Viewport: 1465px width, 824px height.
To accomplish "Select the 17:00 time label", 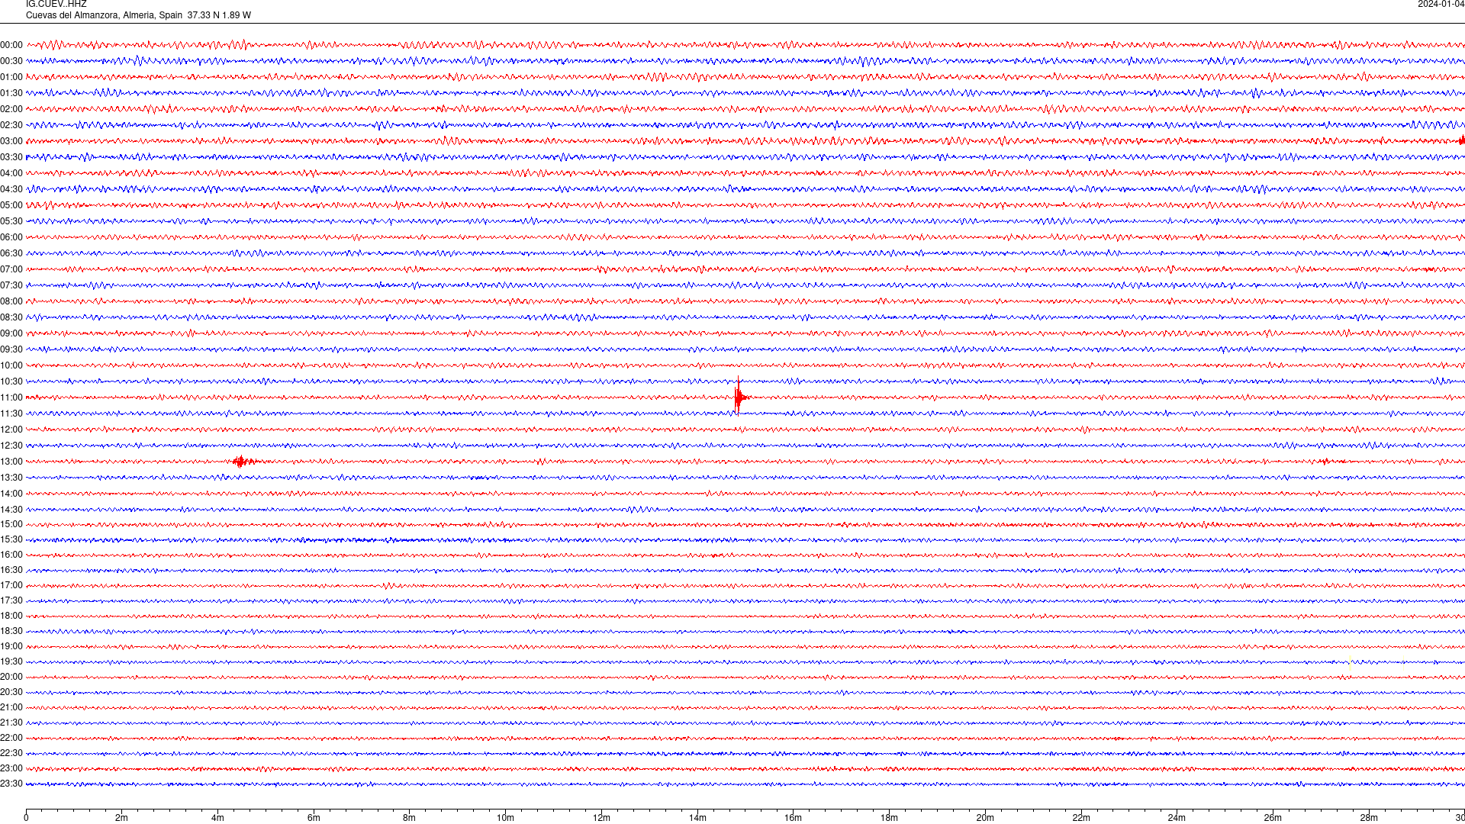I will click(11, 585).
